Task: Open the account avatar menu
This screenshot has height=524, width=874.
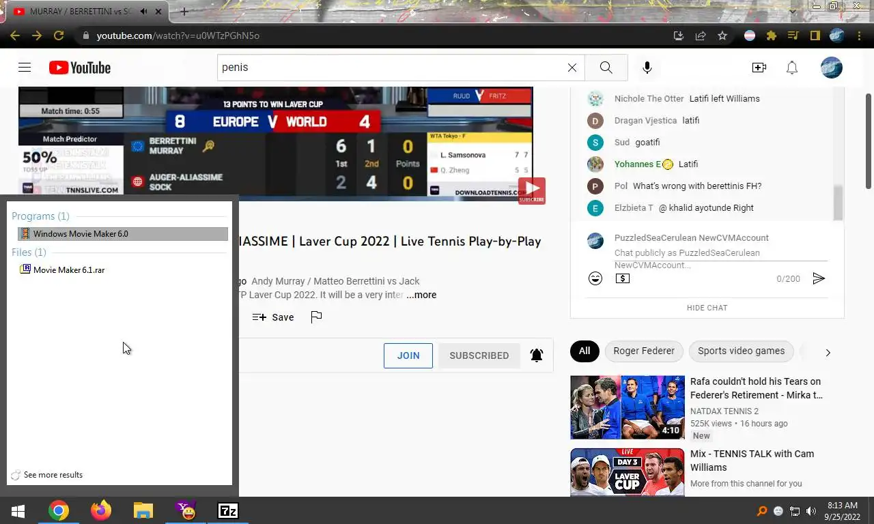Action: (832, 68)
